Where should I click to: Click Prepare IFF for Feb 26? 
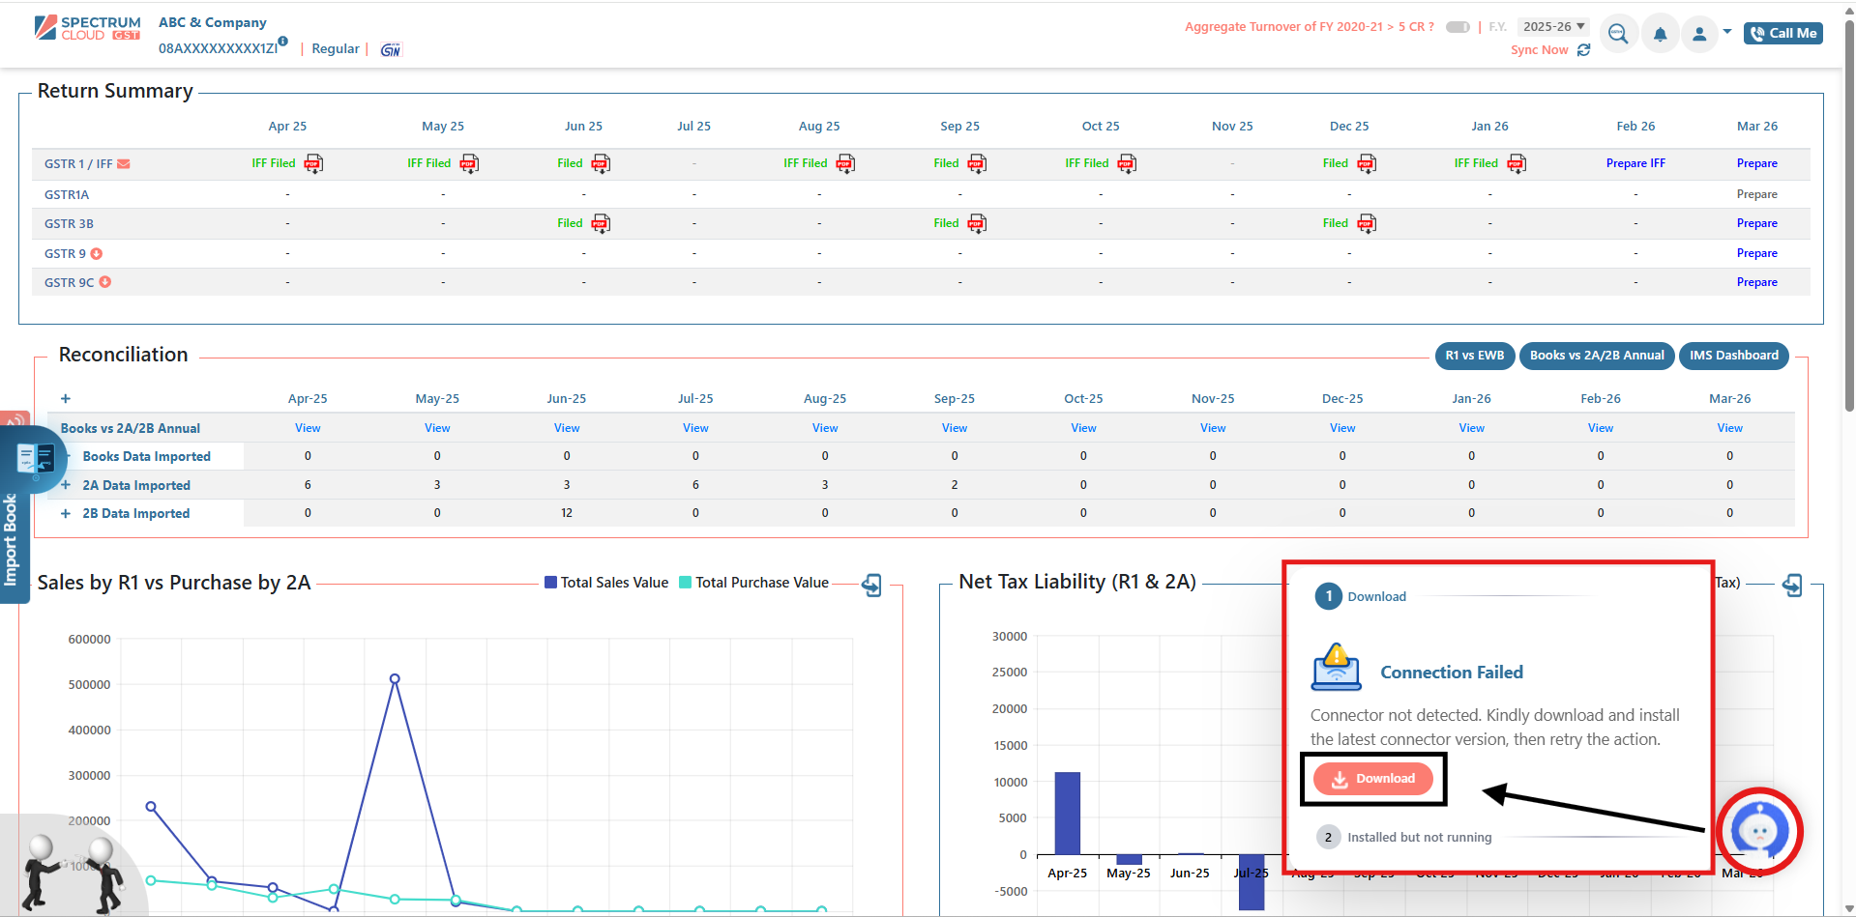pos(1635,164)
